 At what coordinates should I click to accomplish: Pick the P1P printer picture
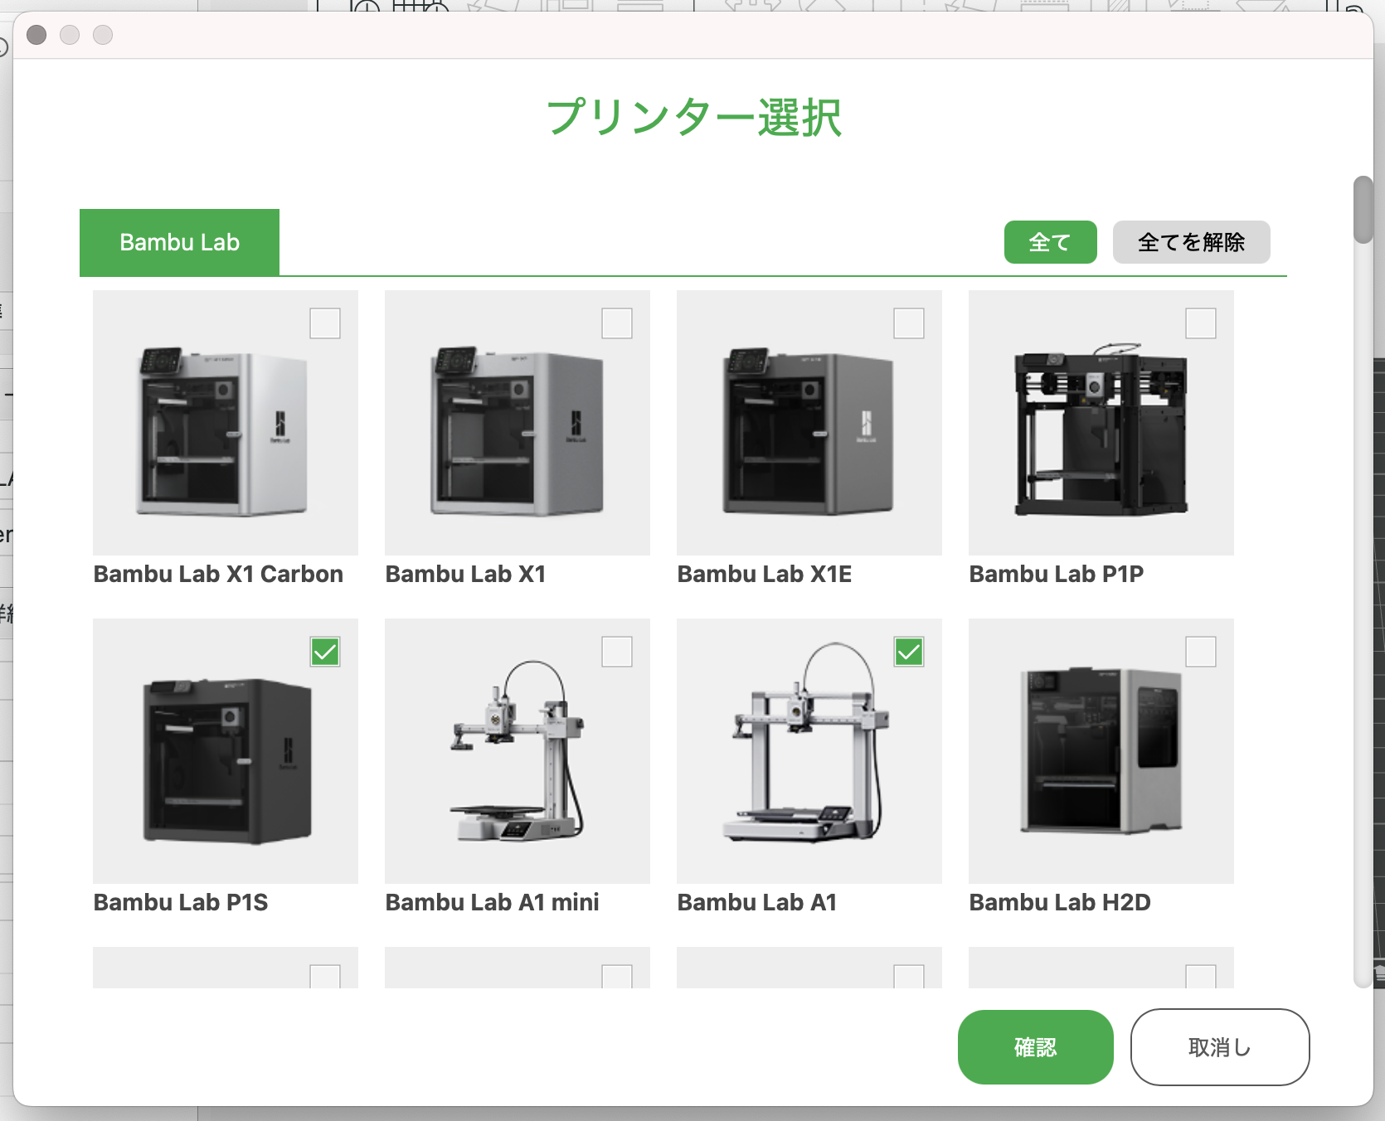(1101, 423)
